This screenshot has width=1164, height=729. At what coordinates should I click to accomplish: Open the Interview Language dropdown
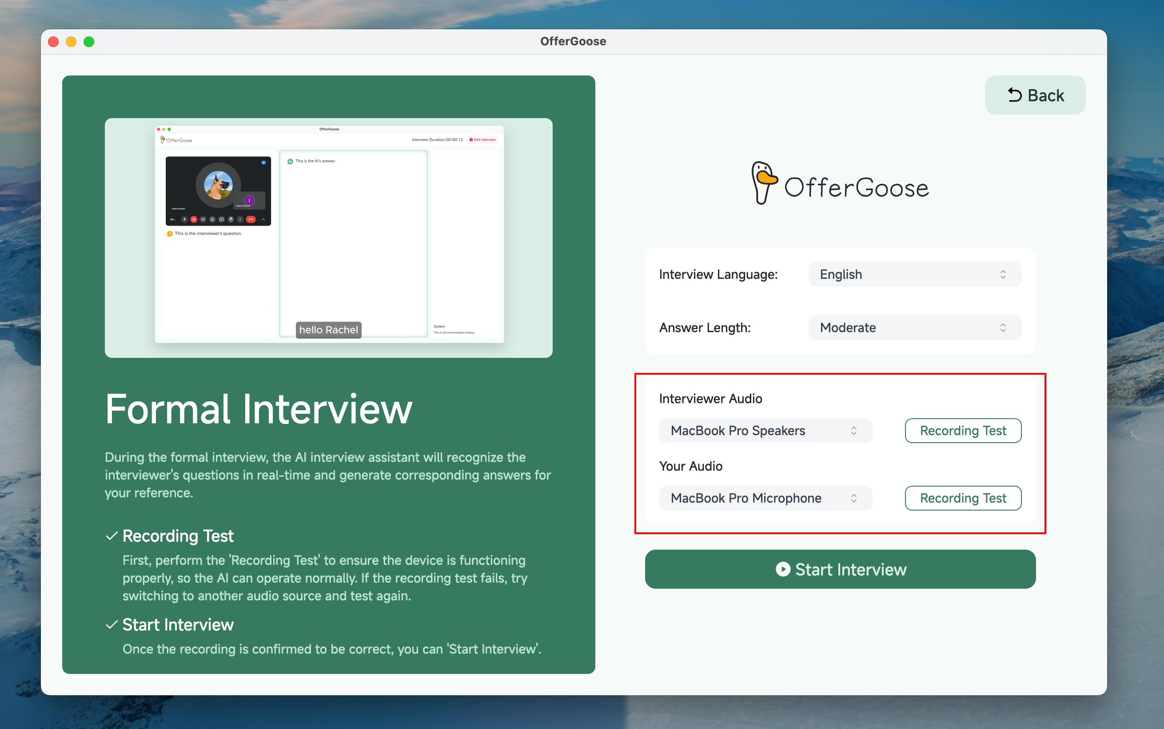(914, 274)
